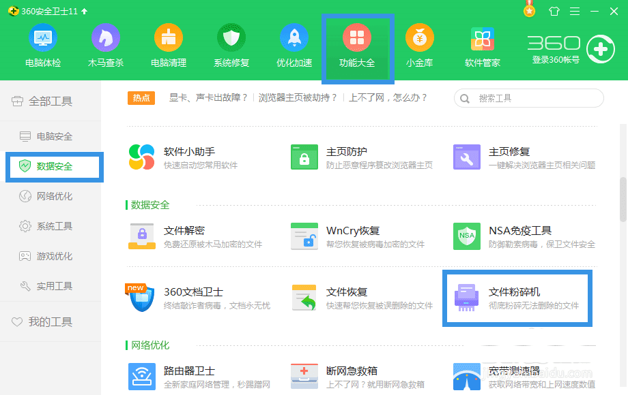
Task: Click the 文件恢复 title text
Action: (347, 292)
